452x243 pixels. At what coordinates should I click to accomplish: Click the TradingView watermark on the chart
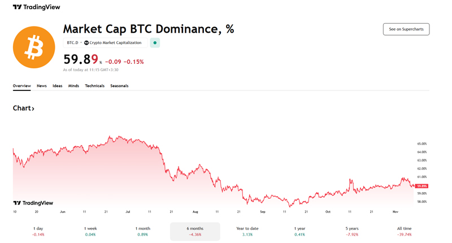pyautogui.click(x=33, y=203)
